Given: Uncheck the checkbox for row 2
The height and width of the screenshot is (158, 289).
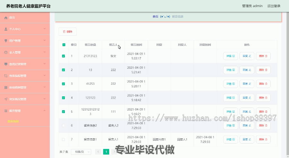Looking at the screenshot, I should pos(63,70).
